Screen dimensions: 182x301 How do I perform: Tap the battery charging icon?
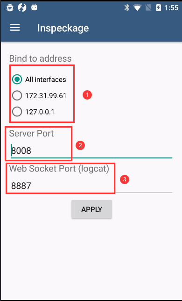pyautogui.click(x=159, y=8)
